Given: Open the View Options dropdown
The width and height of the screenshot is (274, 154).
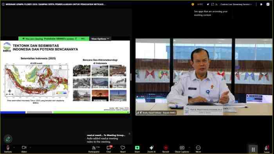Looking at the screenshot, I should [100, 39].
